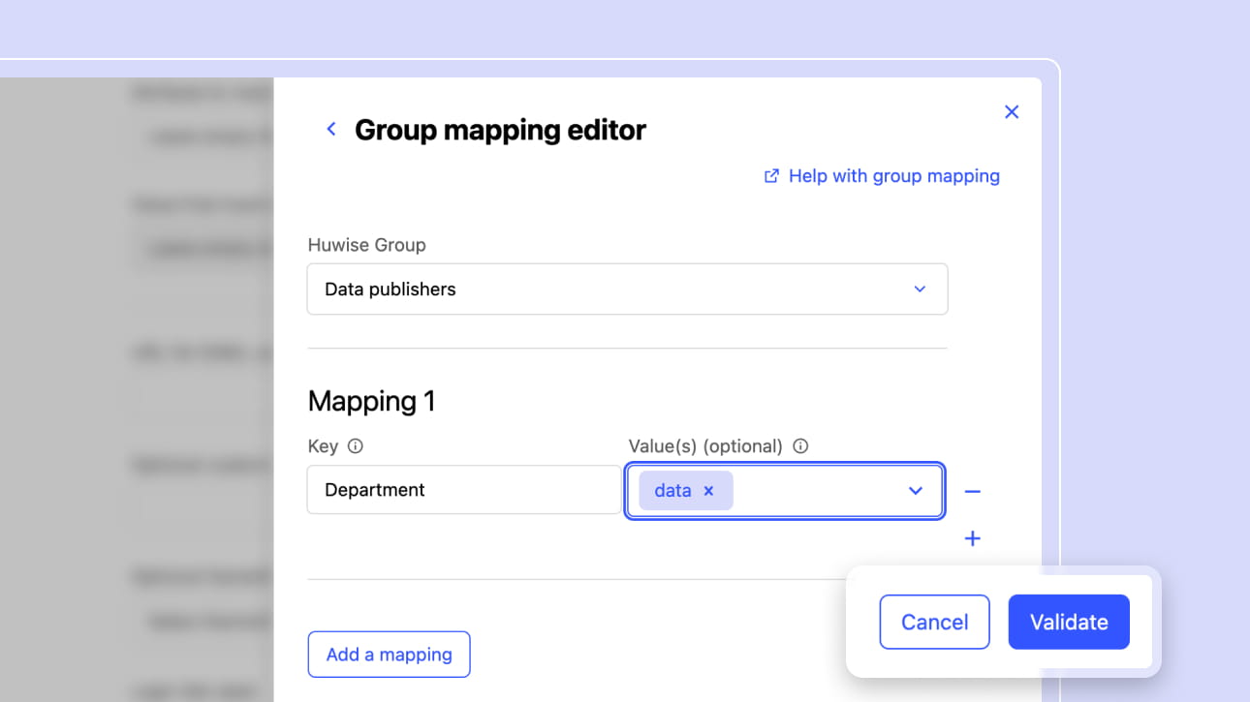Click the Huwise Group field label
Image resolution: width=1250 pixels, height=702 pixels.
[x=366, y=245]
